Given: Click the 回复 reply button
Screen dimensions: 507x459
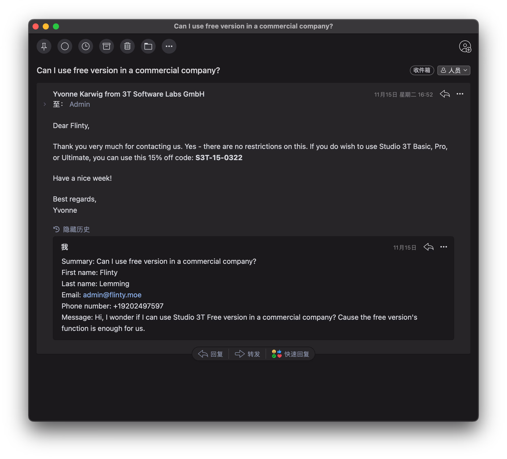Looking at the screenshot, I should (x=211, y=354).
